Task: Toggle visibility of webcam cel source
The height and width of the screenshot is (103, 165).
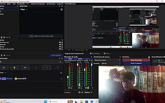Action: [x=60, y=42]
